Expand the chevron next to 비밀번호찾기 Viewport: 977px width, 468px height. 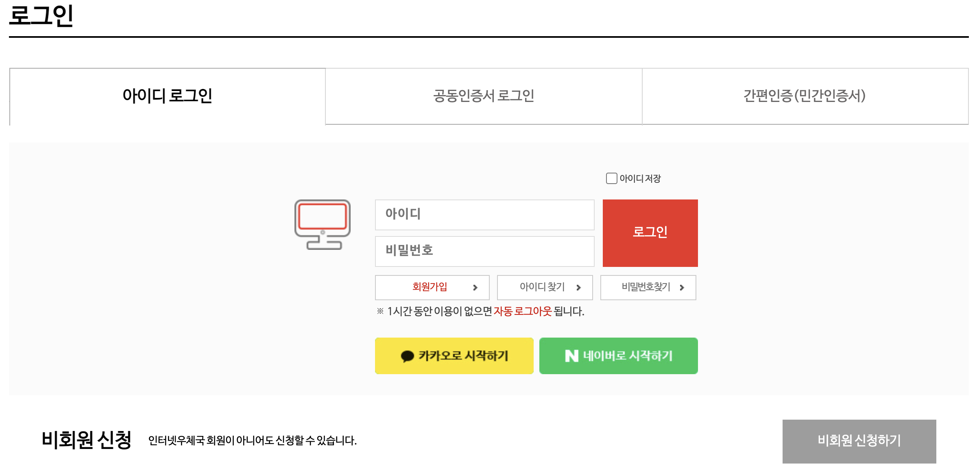681,288
